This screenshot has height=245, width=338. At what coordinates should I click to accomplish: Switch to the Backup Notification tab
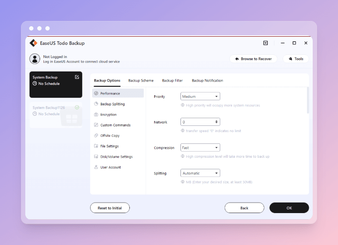[x=207, y=81]
